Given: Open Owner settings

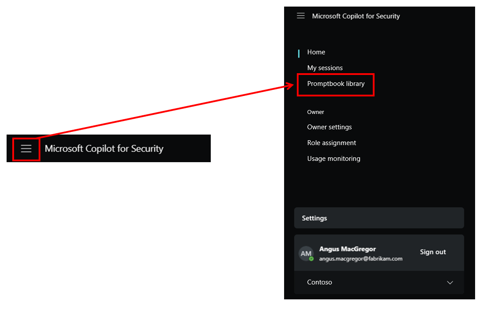Looking at the screenshot, I should [329, 127].
